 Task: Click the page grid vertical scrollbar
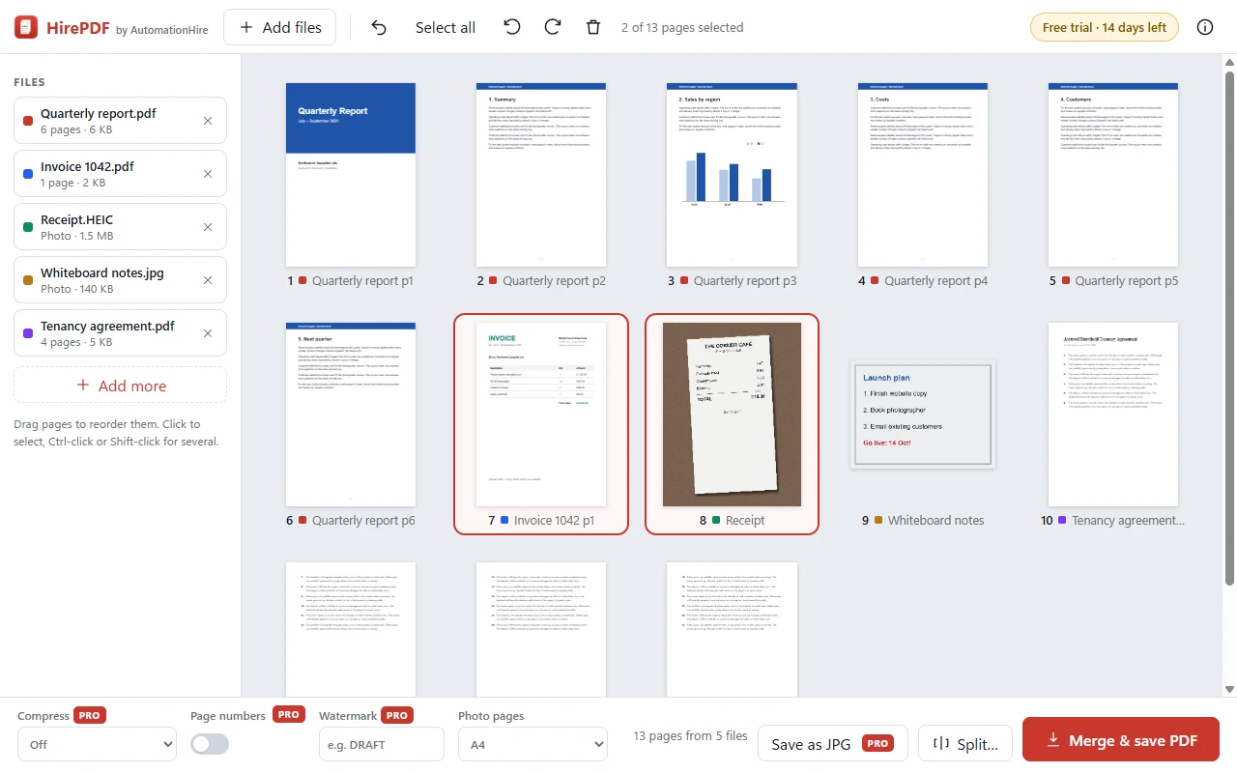point(1229,329)
